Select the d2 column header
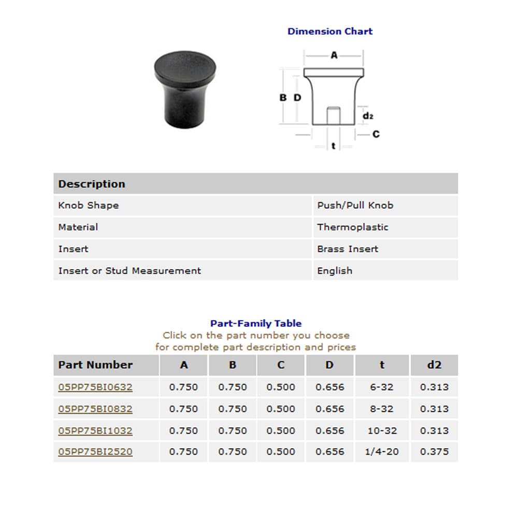518x518 pixels. pos(434,365)
